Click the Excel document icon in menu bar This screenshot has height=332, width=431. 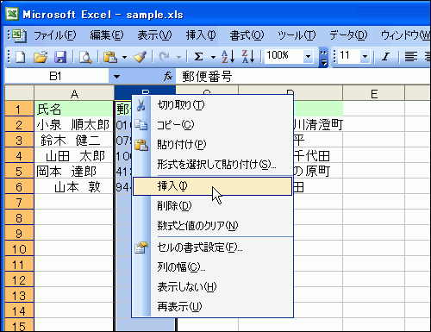19,35
